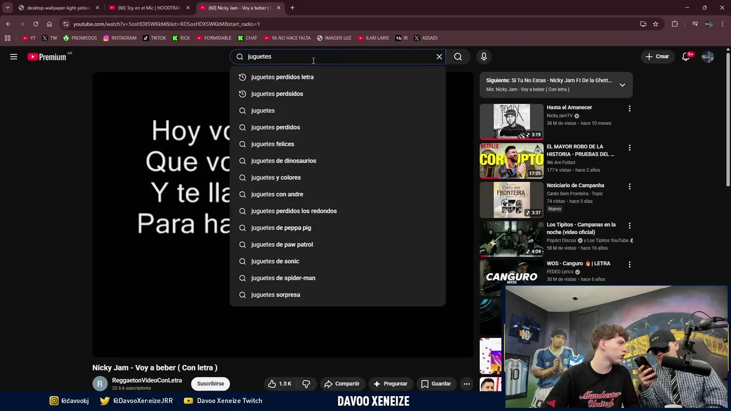
Task: Select suggestion 'juguetes perdidos letra'
Action: pyautogui.click(x=338, y=77)
